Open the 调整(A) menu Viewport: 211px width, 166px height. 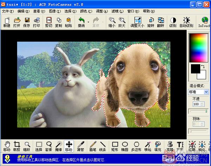point(102,11)
